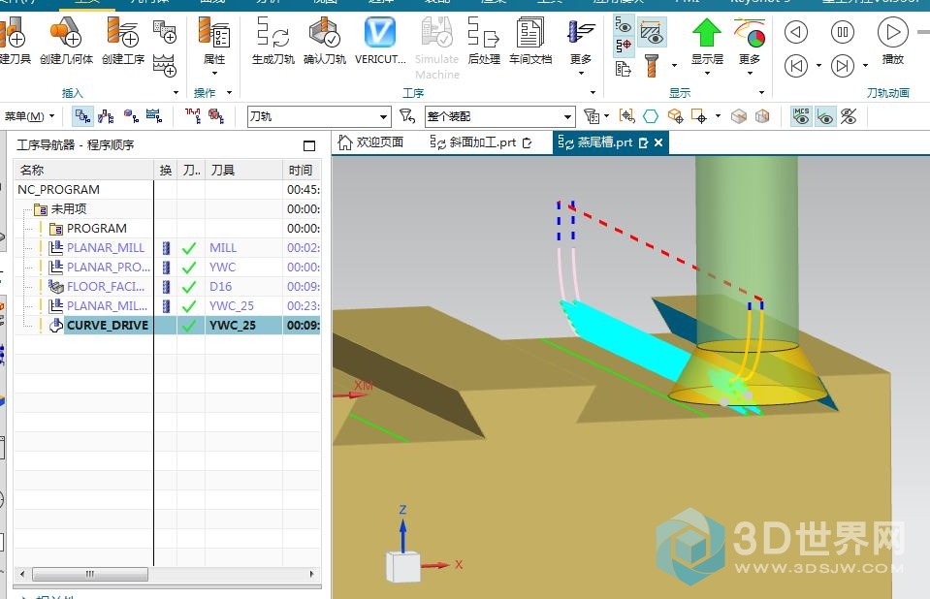The image size is (930, 599).
Task: Select PLANAR_MILL operation row
Action: 168,248
